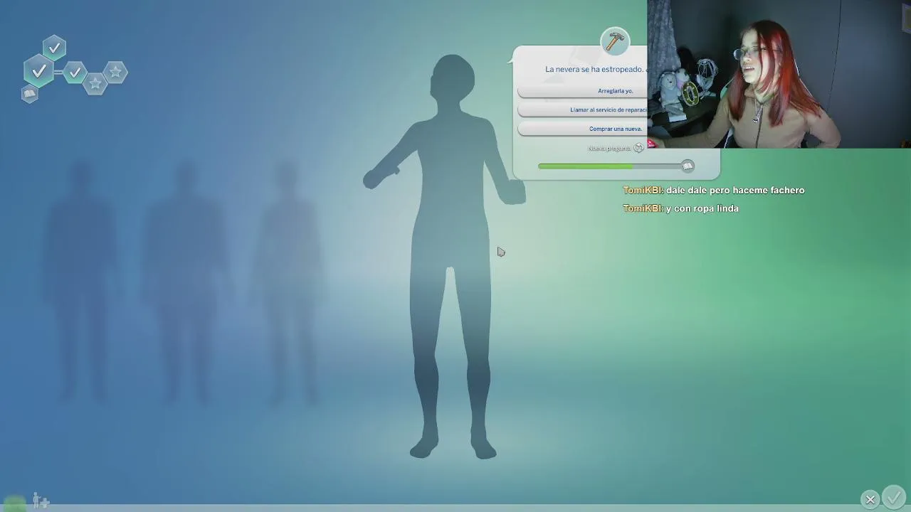Click the topmost checkmark hexagon
911x512 pixels.
pyautogui.click(x=54, y=48)
